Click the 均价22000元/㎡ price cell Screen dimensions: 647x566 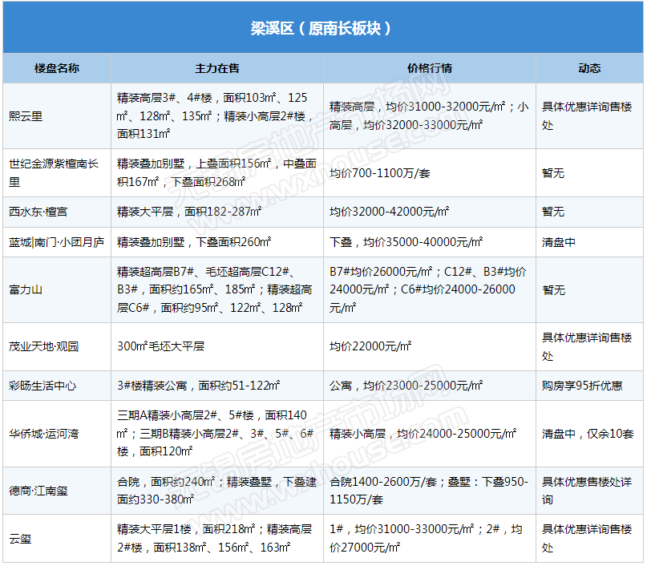[370, 346]
